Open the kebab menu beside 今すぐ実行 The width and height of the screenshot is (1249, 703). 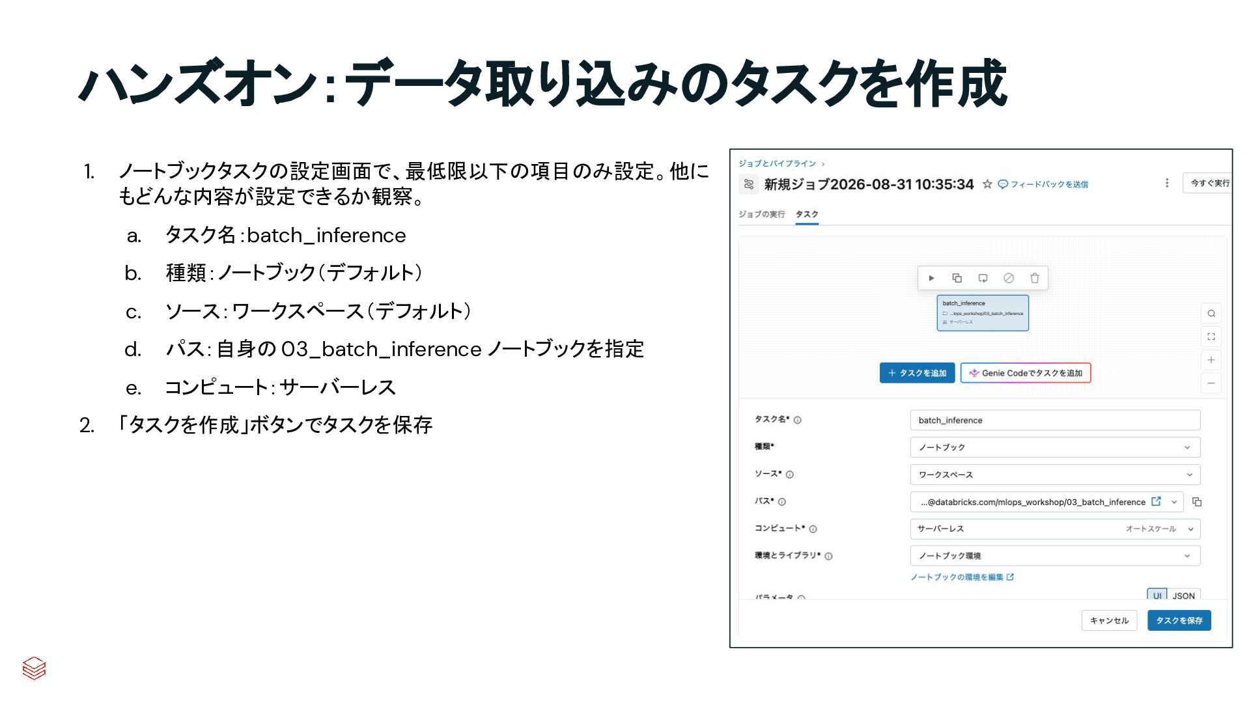coord(1166,183)
